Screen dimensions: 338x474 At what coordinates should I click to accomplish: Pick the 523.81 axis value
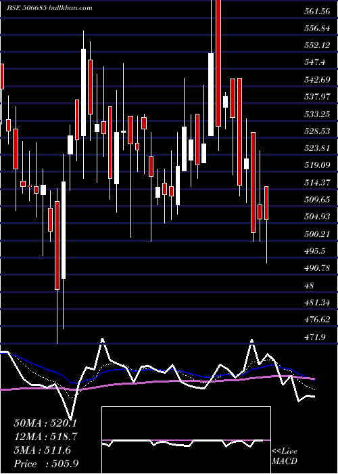click(x=318, y=148)
